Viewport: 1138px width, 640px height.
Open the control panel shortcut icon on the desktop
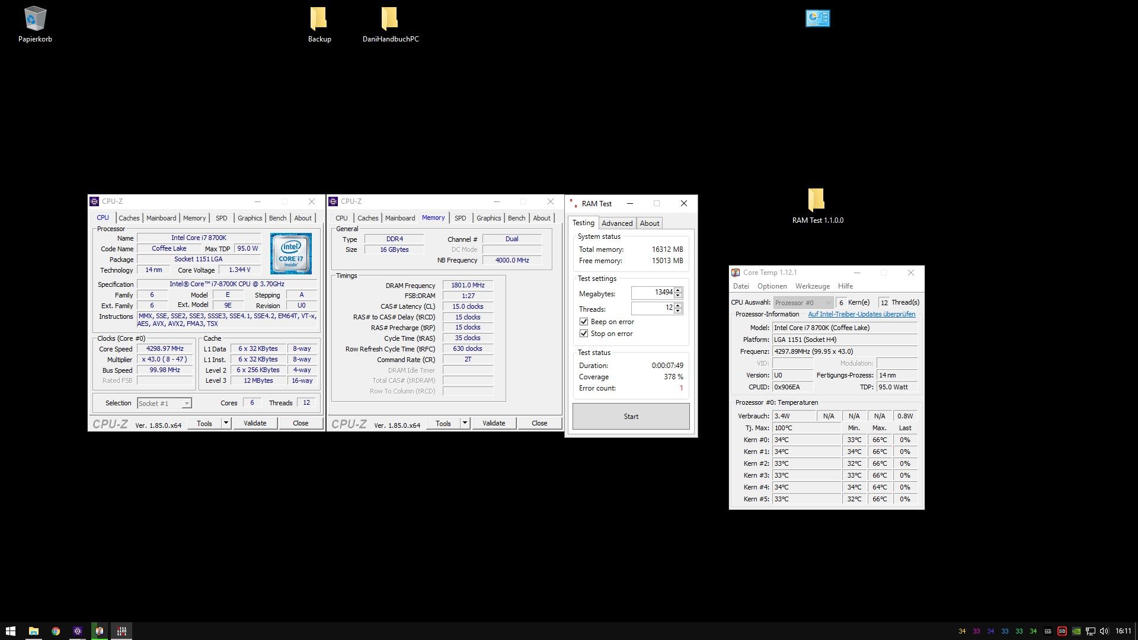(x=817, y=18)
